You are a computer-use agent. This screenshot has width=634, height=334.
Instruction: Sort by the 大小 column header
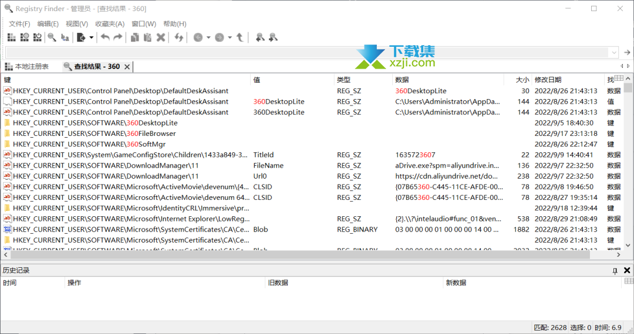click(x=518, y=80)
